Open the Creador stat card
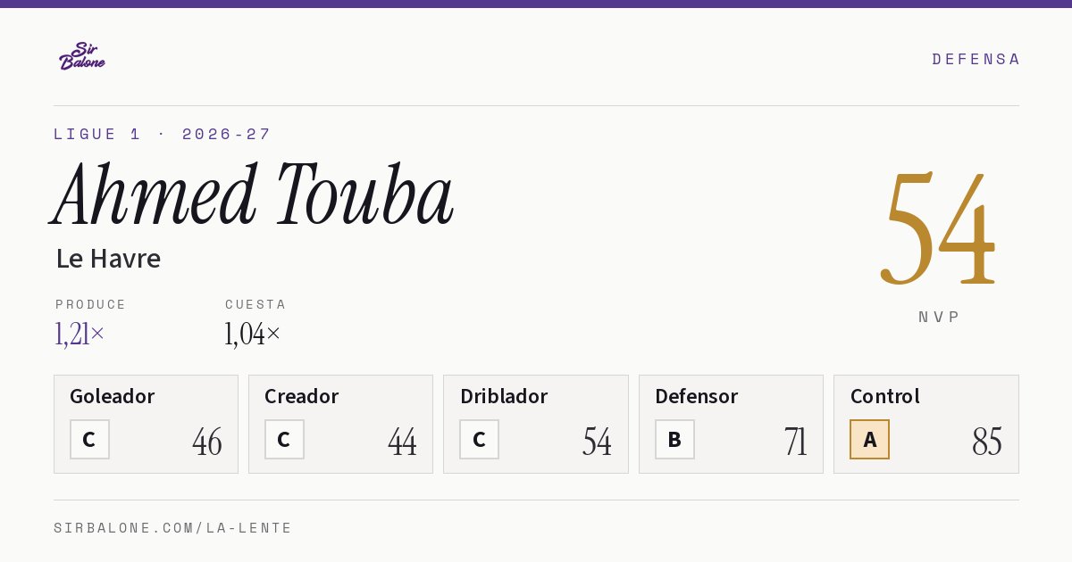 tap(340, 424)
